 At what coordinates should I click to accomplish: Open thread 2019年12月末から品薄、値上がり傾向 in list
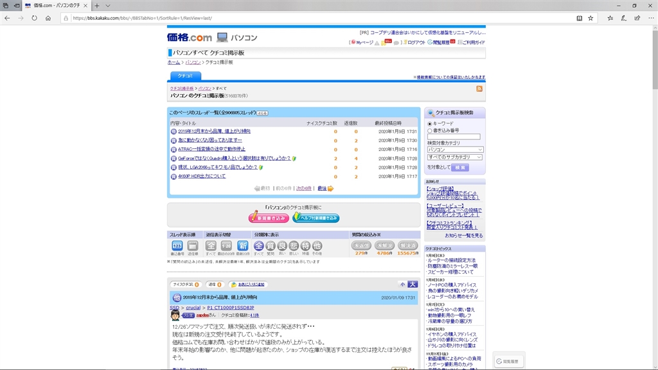[x=214, y=131]
